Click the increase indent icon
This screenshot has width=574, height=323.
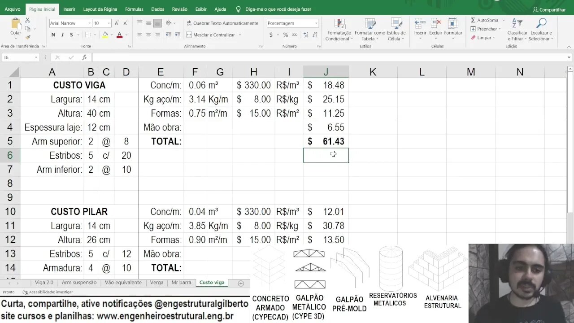[x=178, y=35]
